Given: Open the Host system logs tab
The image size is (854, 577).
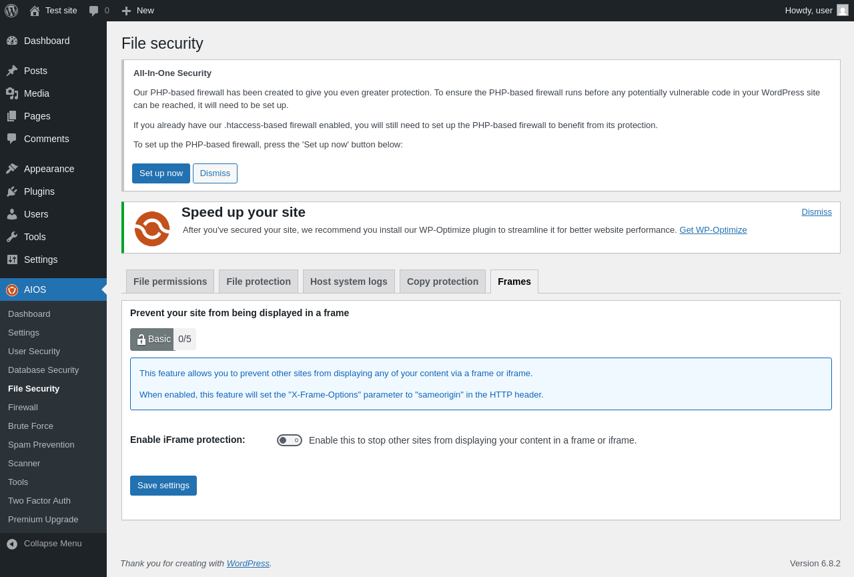Looking at the screenshot, I should (x=349, y=281).
